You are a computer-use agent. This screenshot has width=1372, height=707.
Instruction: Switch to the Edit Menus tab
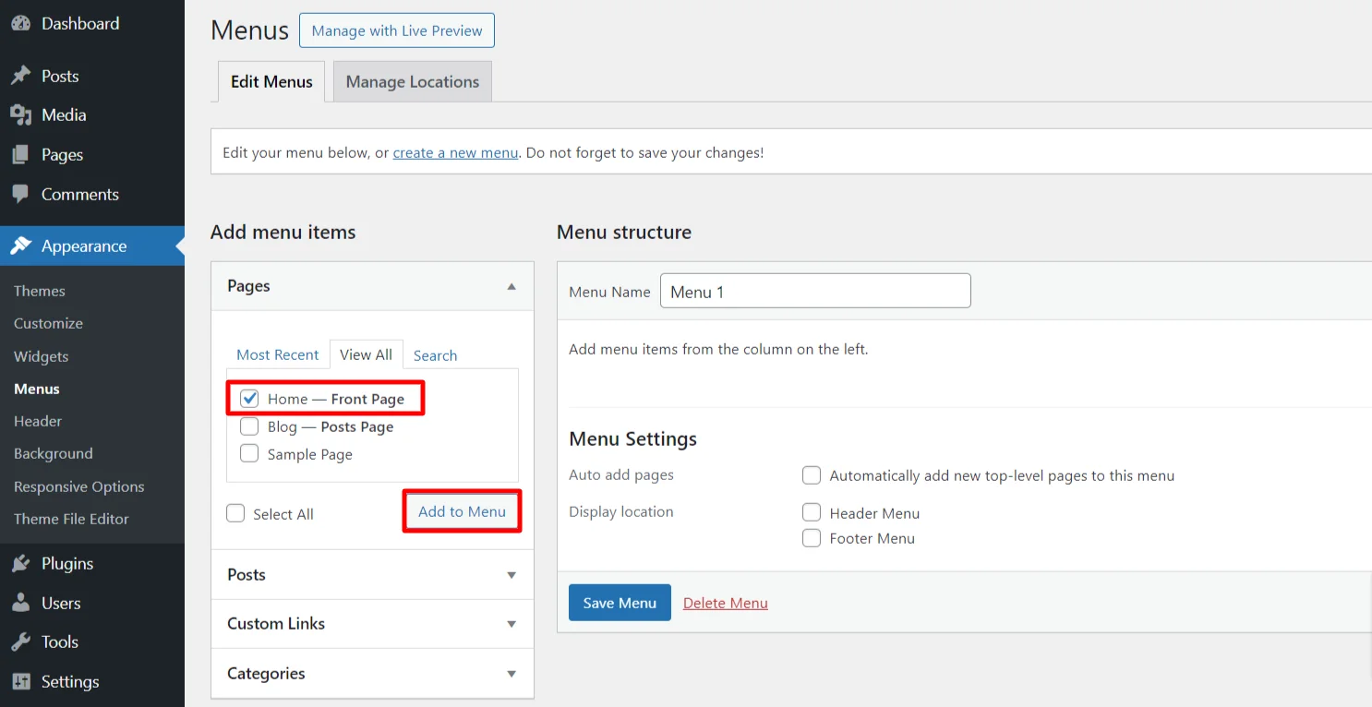271,81
